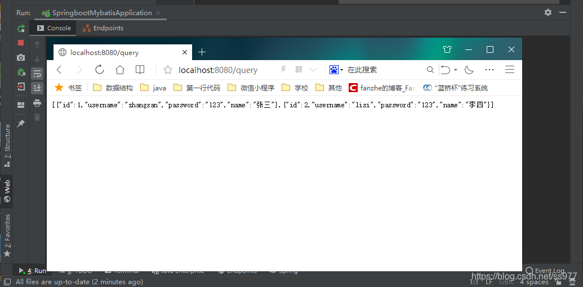Open browser skin shirt icon
This screenshot has width=583, height=287.
[x=447, y=49]
